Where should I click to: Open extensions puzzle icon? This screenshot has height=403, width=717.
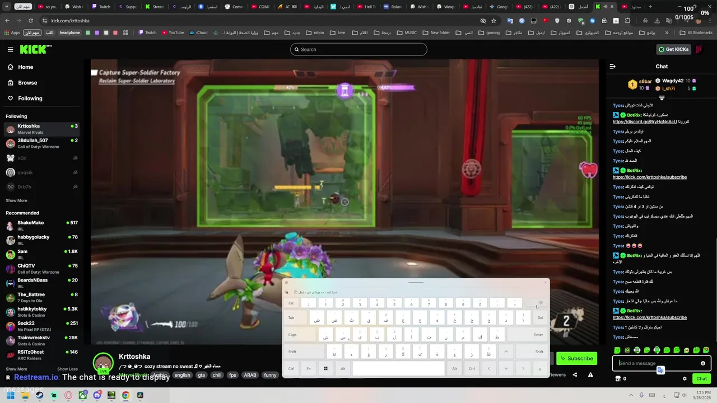[x=627, y=21]
